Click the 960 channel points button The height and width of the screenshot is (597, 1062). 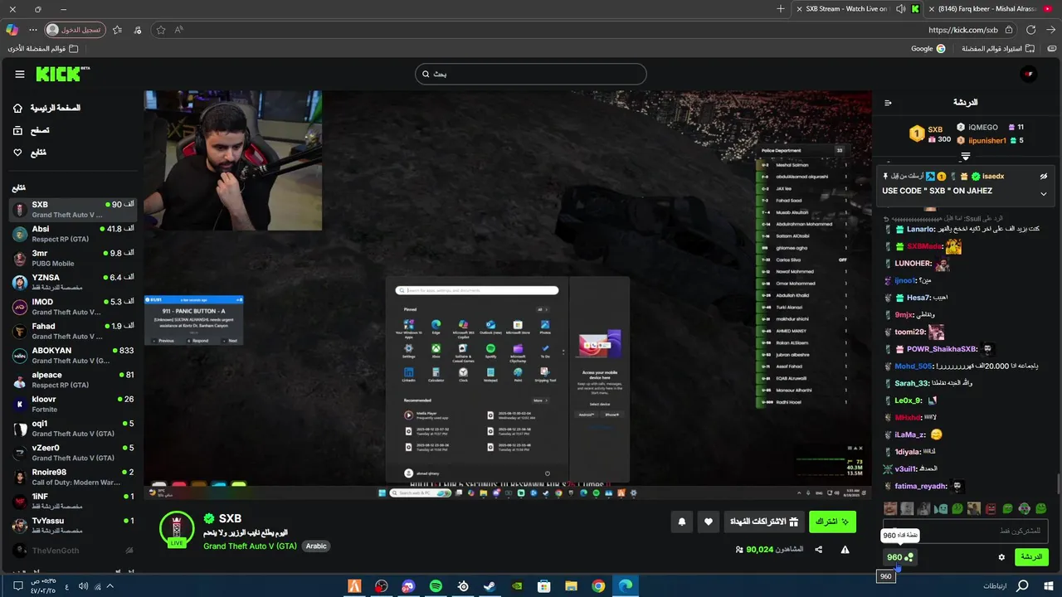pyautogui.click(x=899, y=557)
